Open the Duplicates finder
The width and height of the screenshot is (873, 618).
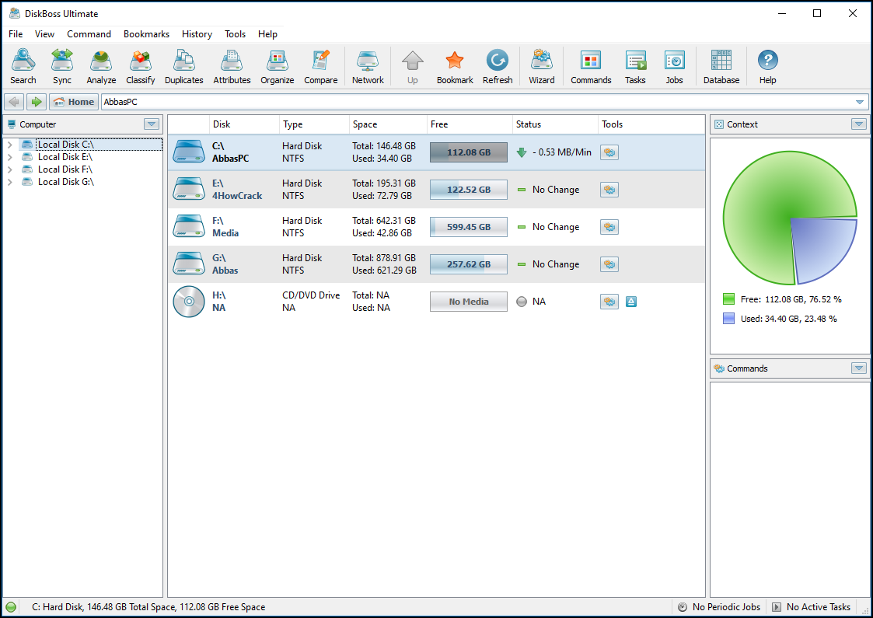(x=183, y=67)
